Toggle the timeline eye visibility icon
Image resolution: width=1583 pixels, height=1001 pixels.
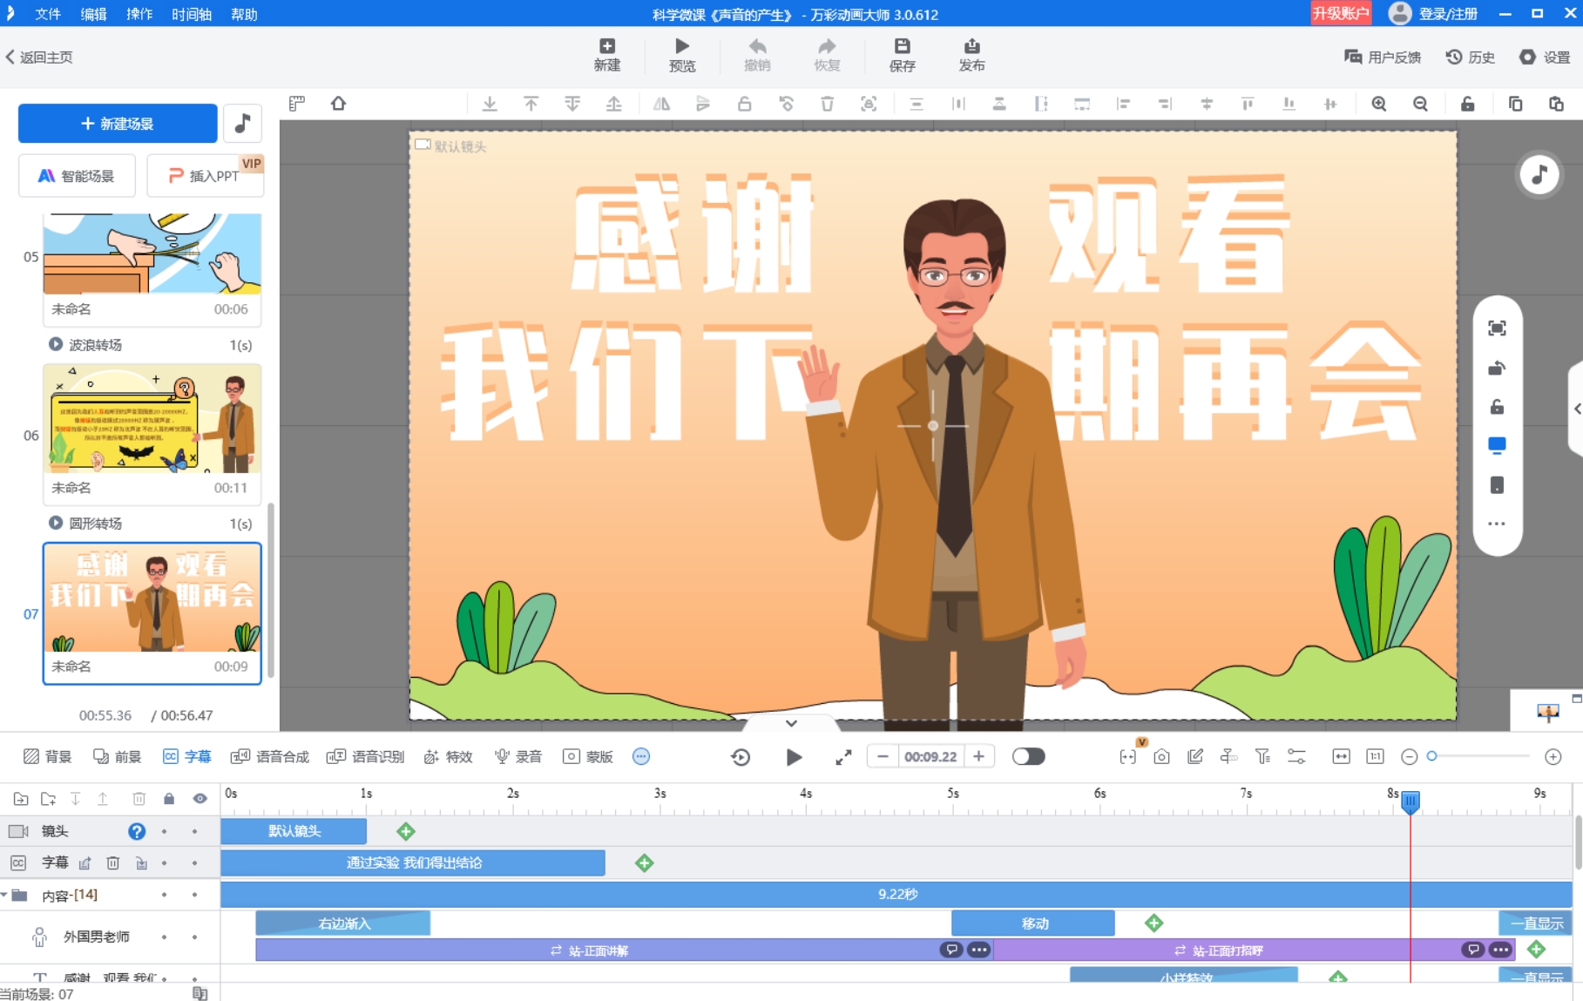pyautogui.click(x=200, y=798)
